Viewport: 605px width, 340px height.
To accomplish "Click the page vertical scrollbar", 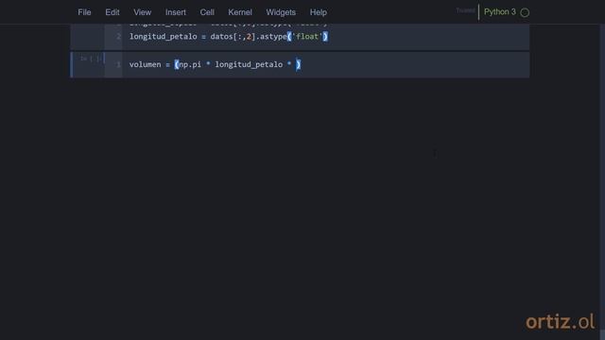I will click(602, 181).
